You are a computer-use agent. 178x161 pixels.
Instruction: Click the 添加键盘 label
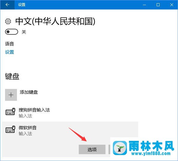pyautogui.click(x=29, y=92)
